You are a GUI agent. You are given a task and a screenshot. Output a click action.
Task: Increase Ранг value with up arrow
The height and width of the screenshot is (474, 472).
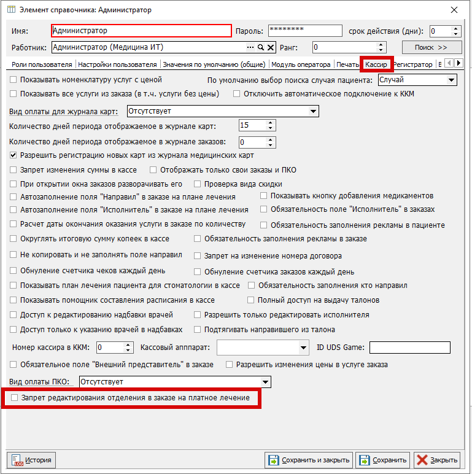(381, 45)
